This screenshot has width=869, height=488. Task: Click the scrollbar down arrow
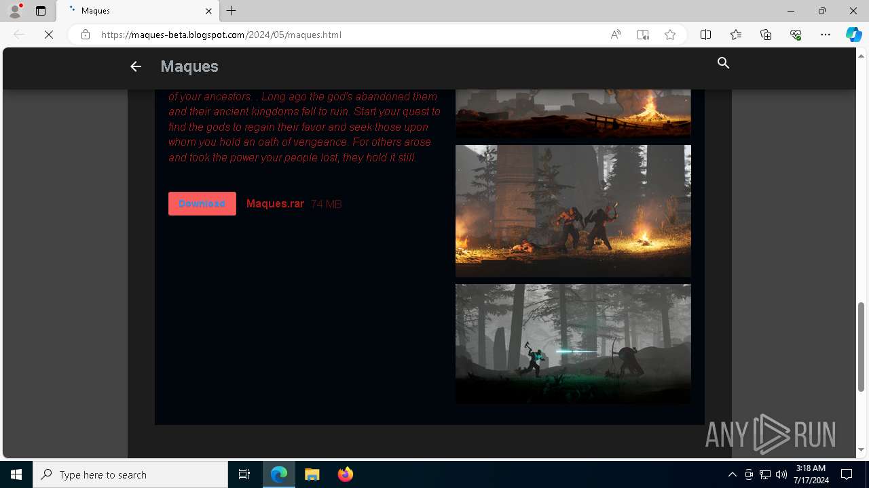(862, 449)
